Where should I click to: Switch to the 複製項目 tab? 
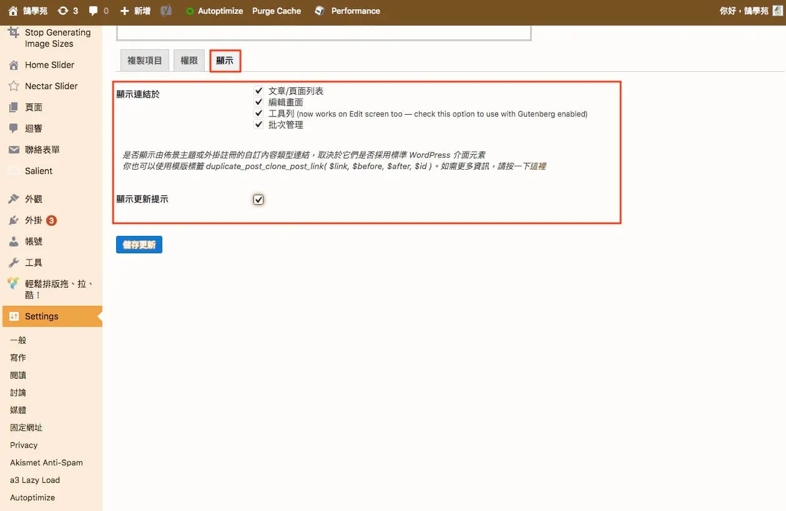(145, 61)
